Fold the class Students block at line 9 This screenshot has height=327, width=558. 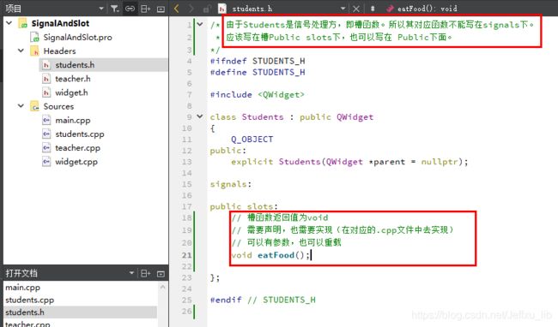coord(200,116)
